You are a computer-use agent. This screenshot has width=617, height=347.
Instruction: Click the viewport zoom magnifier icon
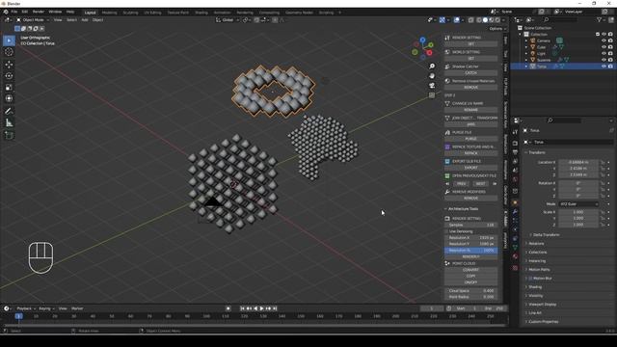(x=432, y=67)
